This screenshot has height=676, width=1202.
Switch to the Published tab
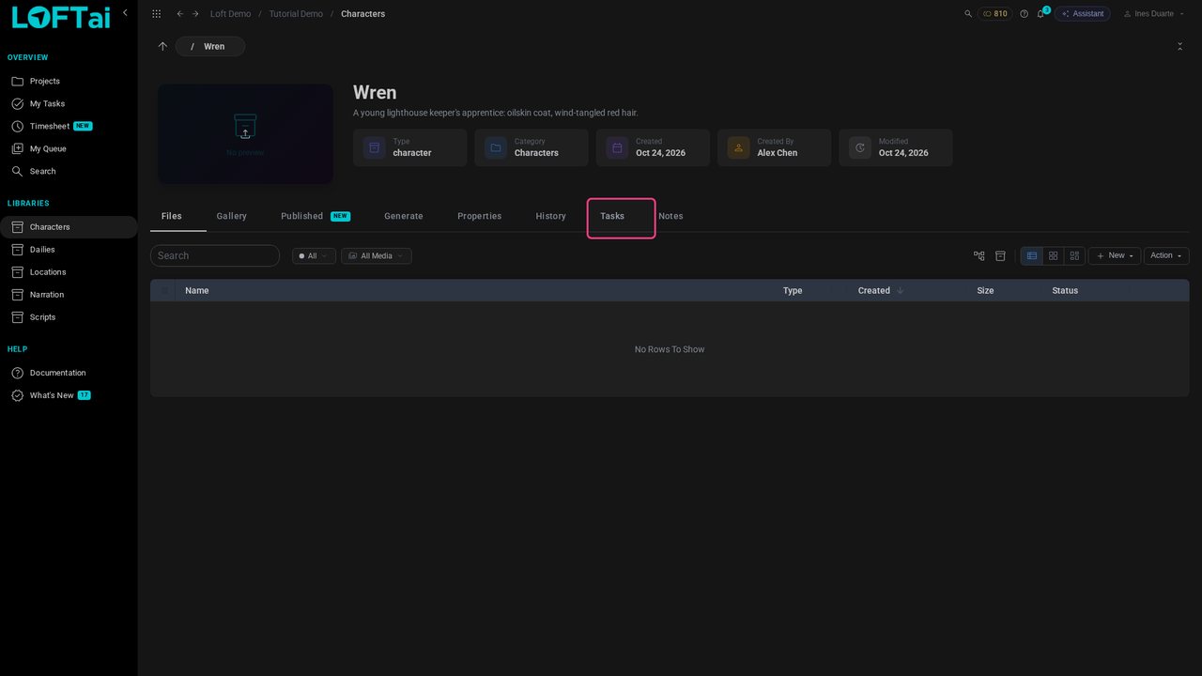tap(315, 216)
